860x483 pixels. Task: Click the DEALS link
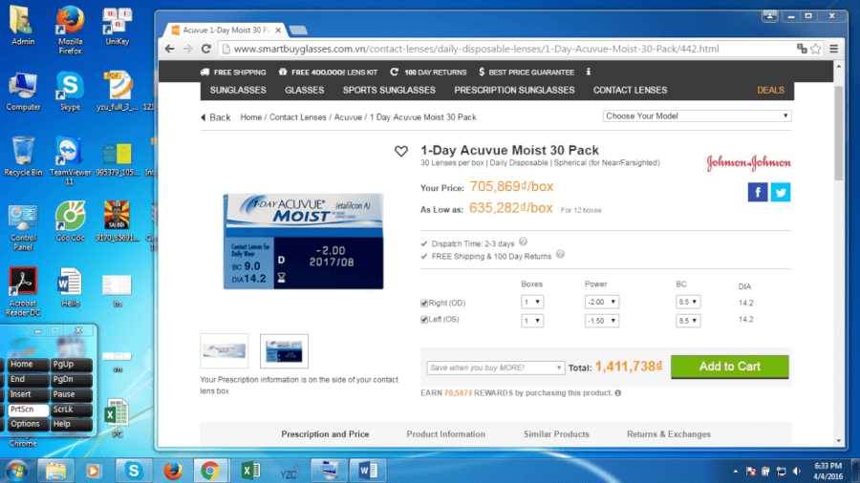(x=770, y=90)
